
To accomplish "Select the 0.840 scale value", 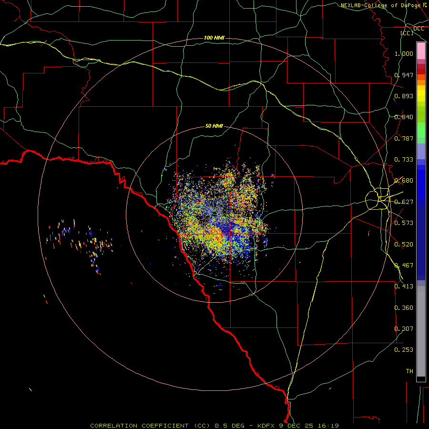I will [x=404, y=117].
